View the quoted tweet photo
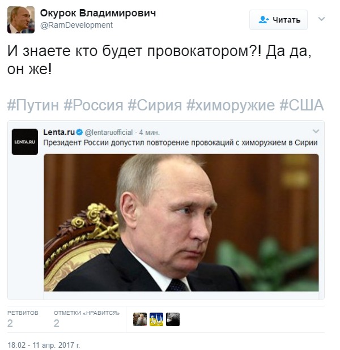 click(181, 223)
